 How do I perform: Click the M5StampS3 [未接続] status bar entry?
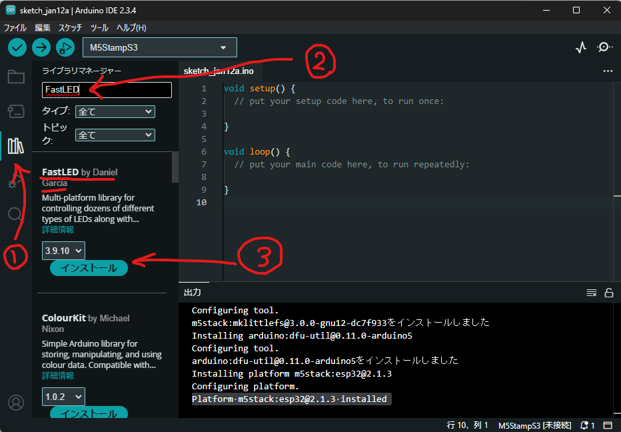point(534,425)
